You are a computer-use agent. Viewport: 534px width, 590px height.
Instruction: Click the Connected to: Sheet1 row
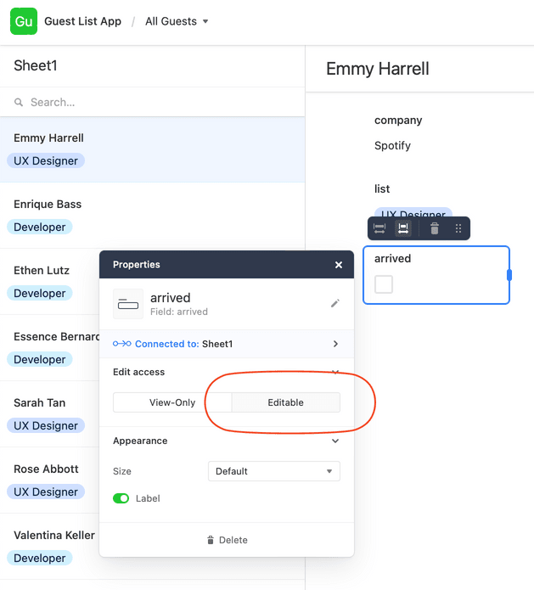click(227, 344)
